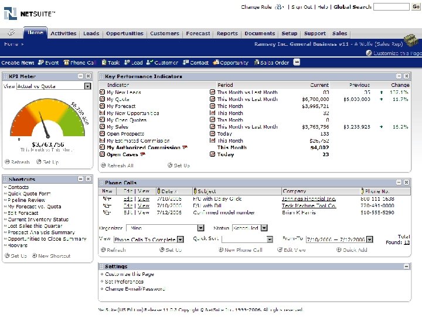Open the Quick Sort dropdown
This screenshot has height=317, width=422.
click(270, 240)
